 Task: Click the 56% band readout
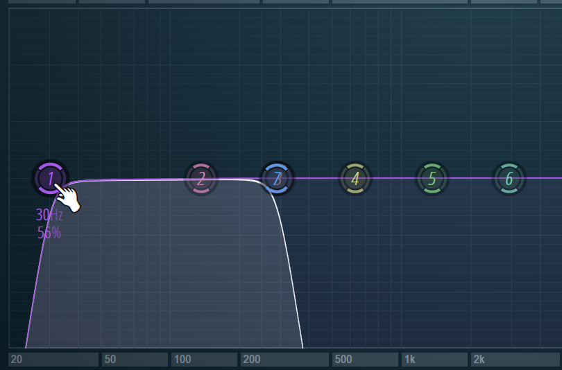click(x=49, y=234)
